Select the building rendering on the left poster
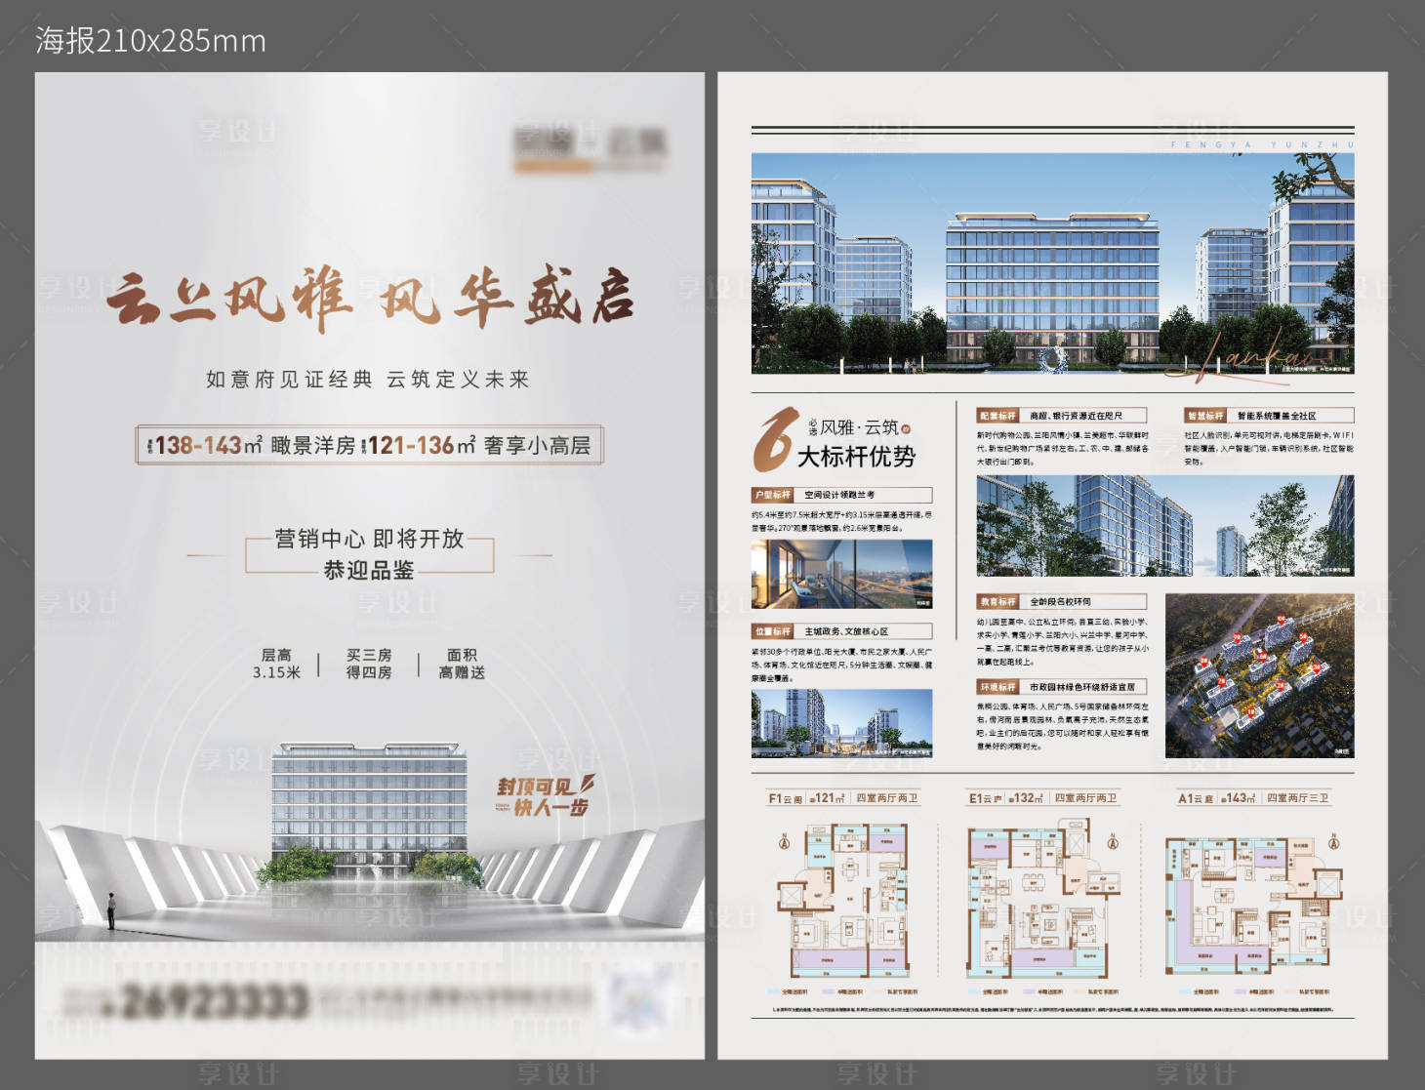The width and height of the screenshot is (1425, 1090). click(x=369, y=810)
